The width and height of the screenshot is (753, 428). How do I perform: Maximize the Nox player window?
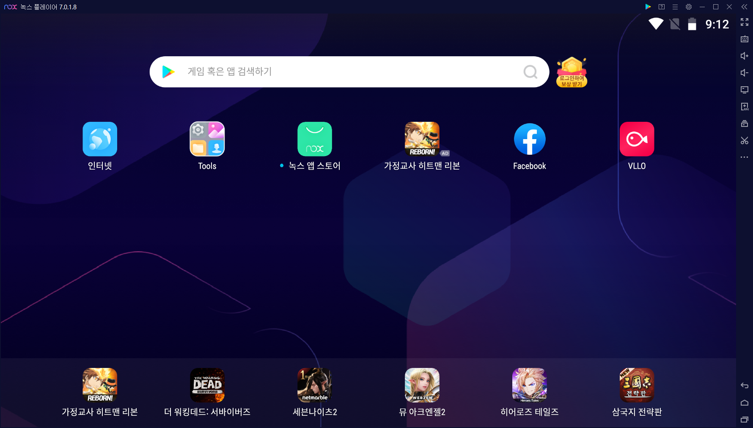coord(716,7)
